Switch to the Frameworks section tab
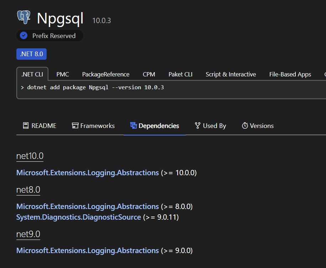Screen dimensions: 326x268 93,125
